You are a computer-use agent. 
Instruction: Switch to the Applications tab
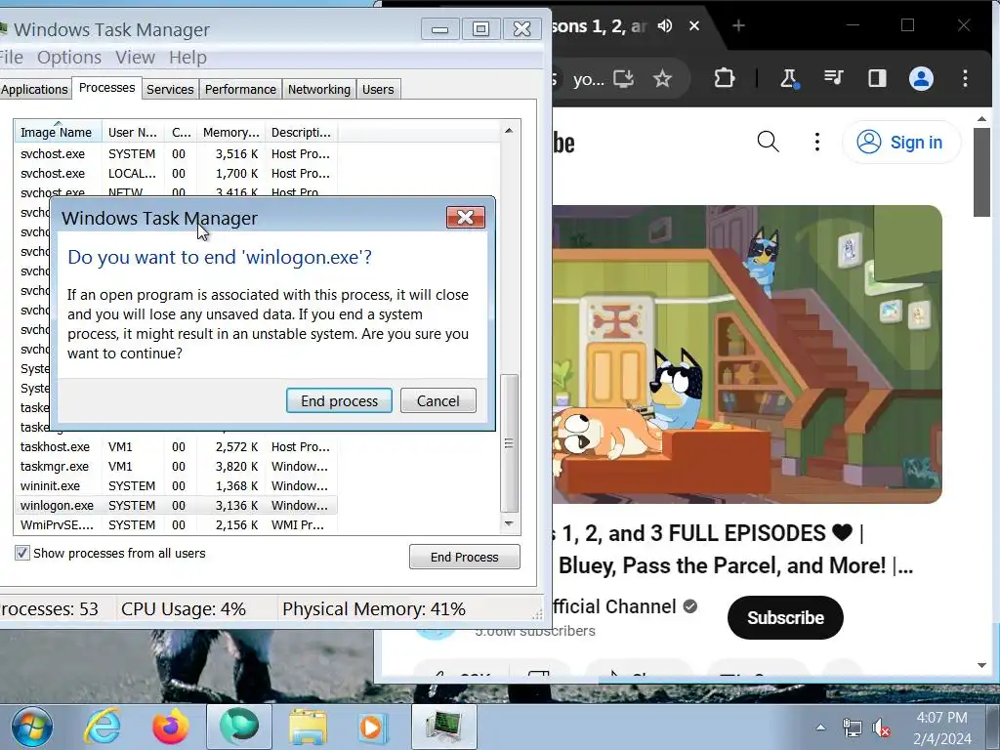point(34,89)
